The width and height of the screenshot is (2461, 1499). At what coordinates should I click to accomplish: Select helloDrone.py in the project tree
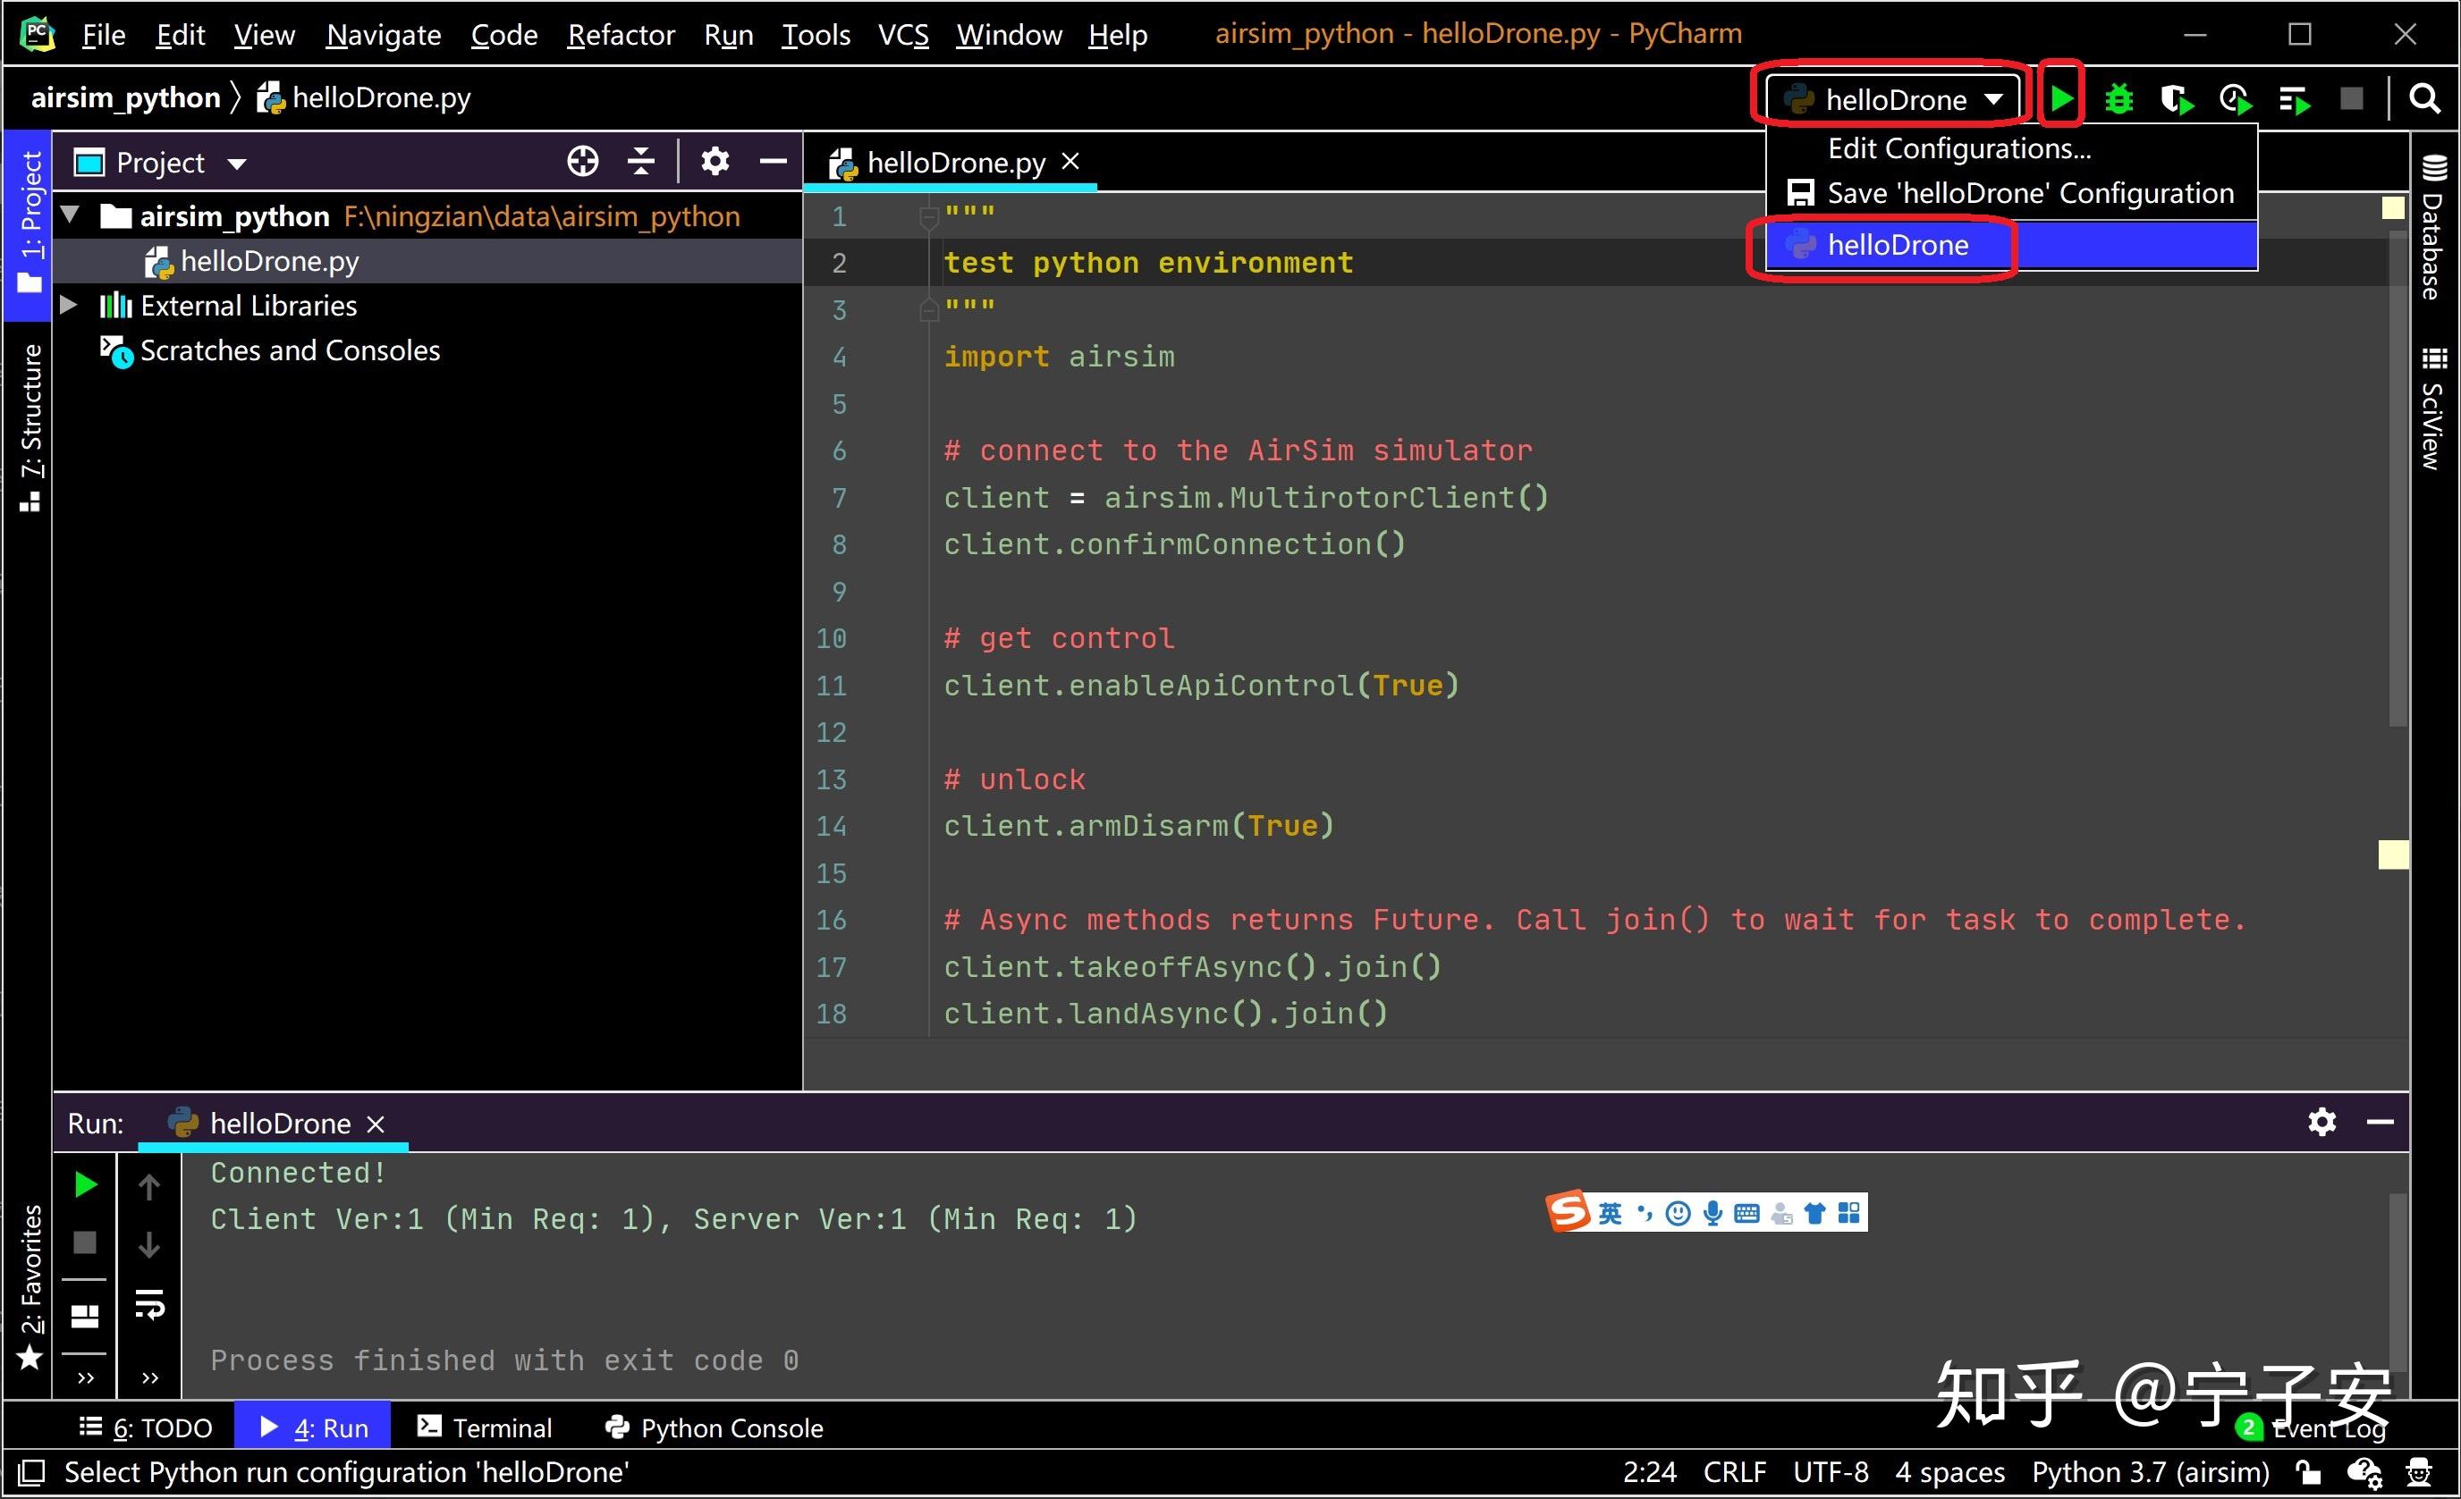pos(427,260)
